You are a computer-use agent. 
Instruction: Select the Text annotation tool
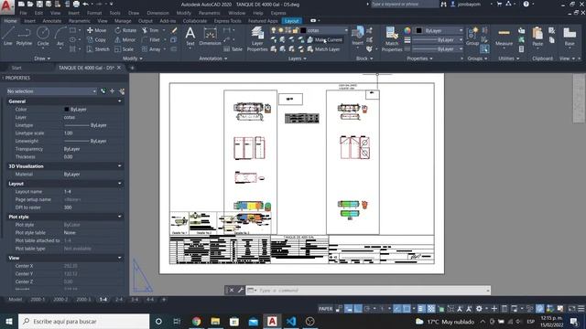coord(190,37)
